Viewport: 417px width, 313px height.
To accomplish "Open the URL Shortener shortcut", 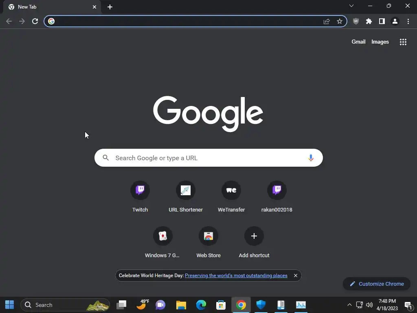I will tap(186, 196).
